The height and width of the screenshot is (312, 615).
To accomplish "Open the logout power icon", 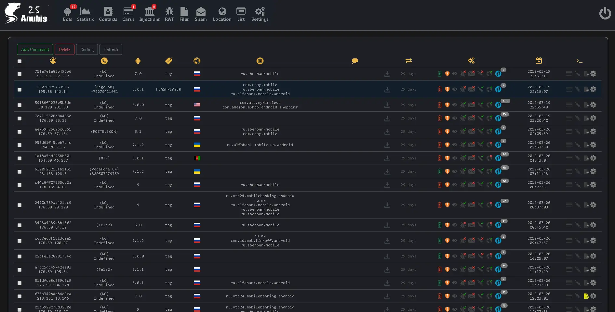I will point(605,13).
